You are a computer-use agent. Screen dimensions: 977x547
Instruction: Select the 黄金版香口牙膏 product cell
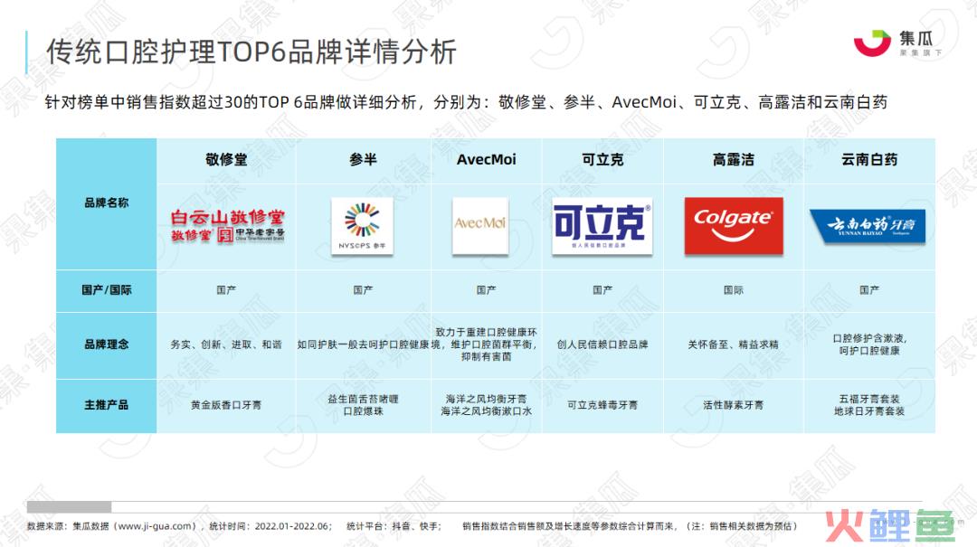226,405
